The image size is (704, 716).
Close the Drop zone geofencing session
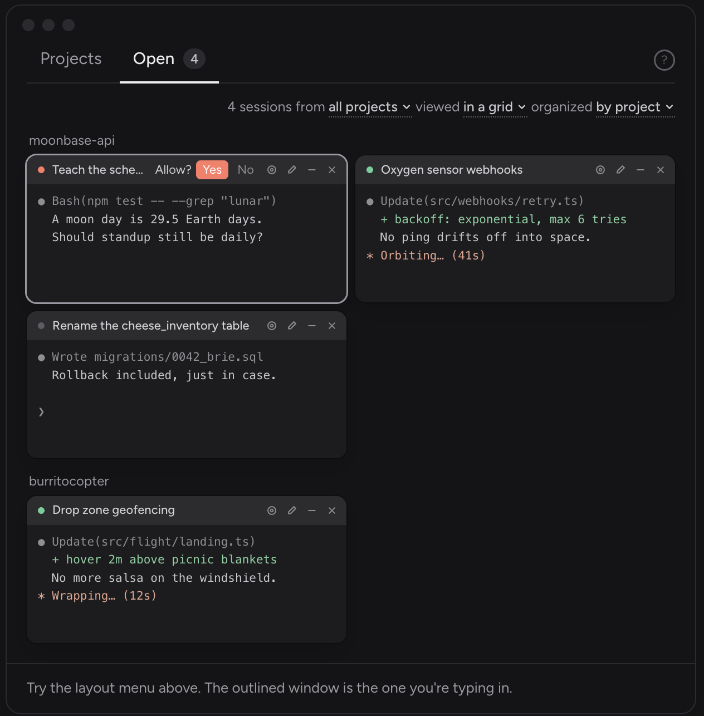(332, 511)
